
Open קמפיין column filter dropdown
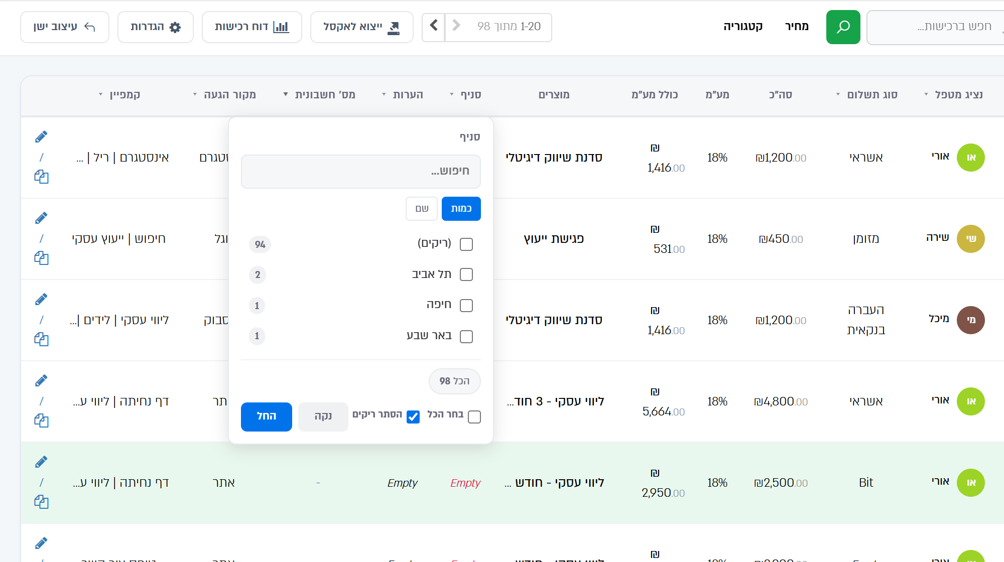tap(101, 94)
